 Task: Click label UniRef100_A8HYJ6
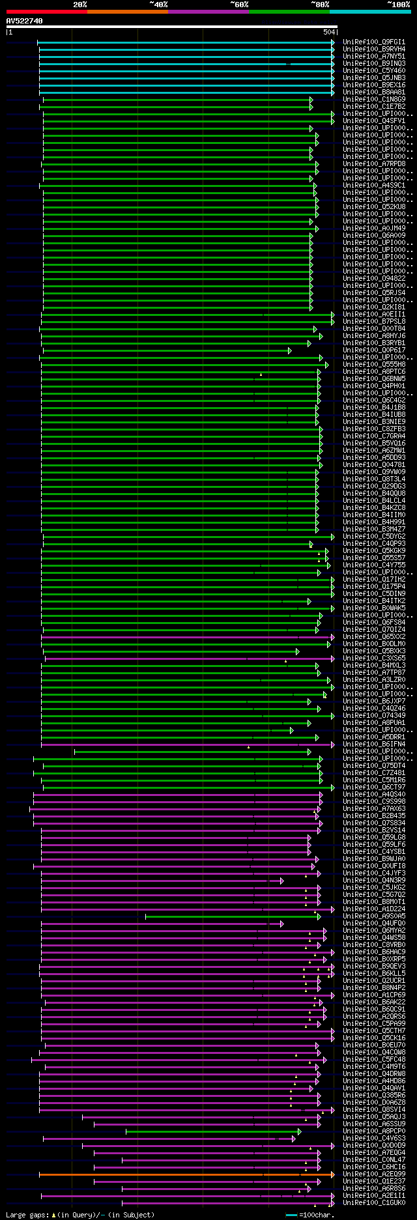374,336
